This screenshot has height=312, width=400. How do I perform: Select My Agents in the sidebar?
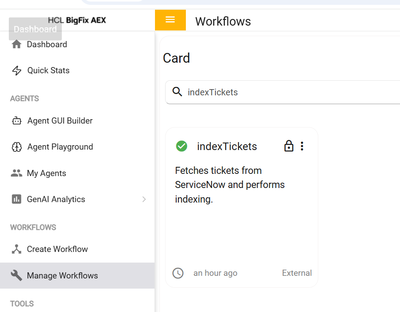pos(46,173)
